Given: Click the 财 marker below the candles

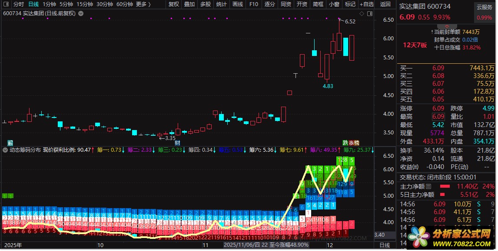Looking at the screenshot, I should (x=177, y=143).
